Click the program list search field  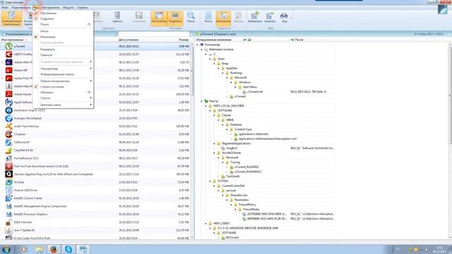click(x=154, y=34)
